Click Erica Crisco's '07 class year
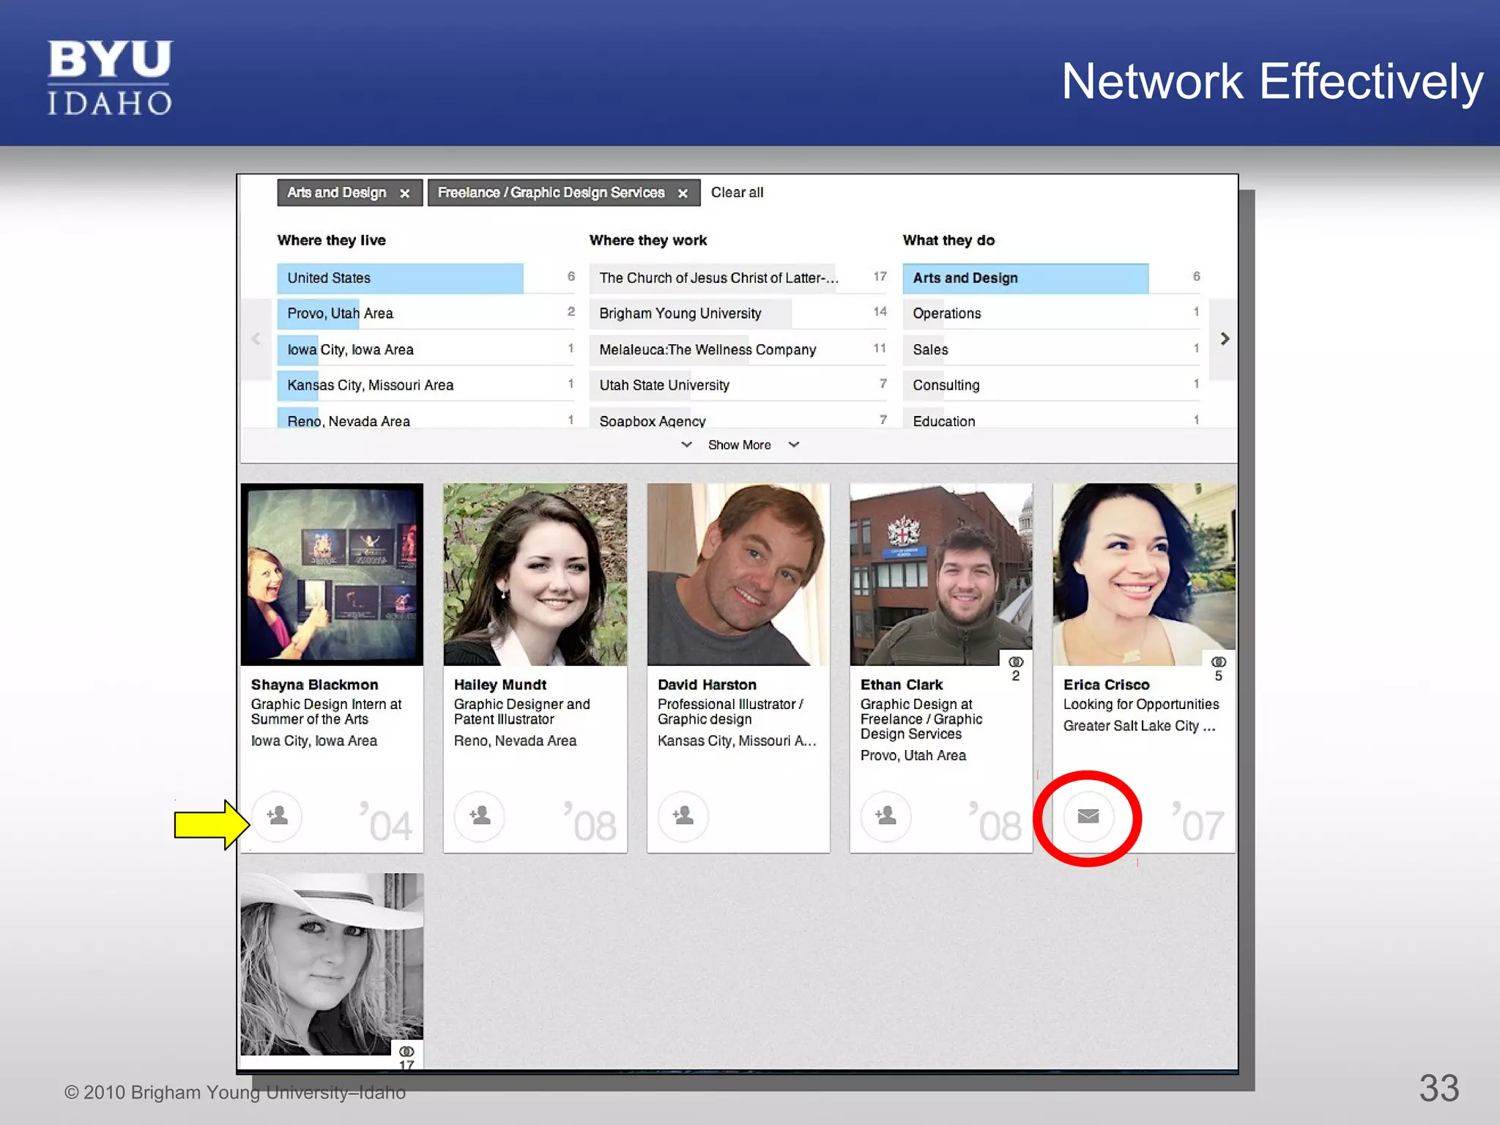Image resolution: width=1500 pixels, height=1125 pixels. 1198,823
